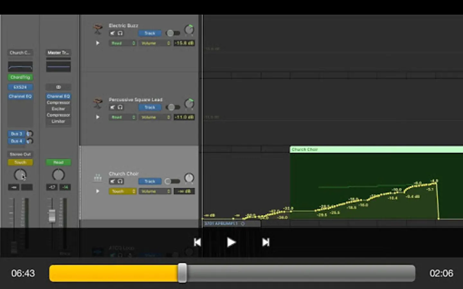Image resolution: width=463 pixels, height=289 pixels.
Task: Open Channel EQ on Master Track strip
Action: (58, 96)
